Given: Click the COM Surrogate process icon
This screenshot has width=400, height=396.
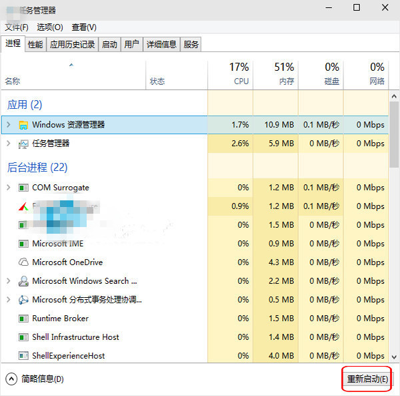Looking at the screenshot, I should (23, 188).
